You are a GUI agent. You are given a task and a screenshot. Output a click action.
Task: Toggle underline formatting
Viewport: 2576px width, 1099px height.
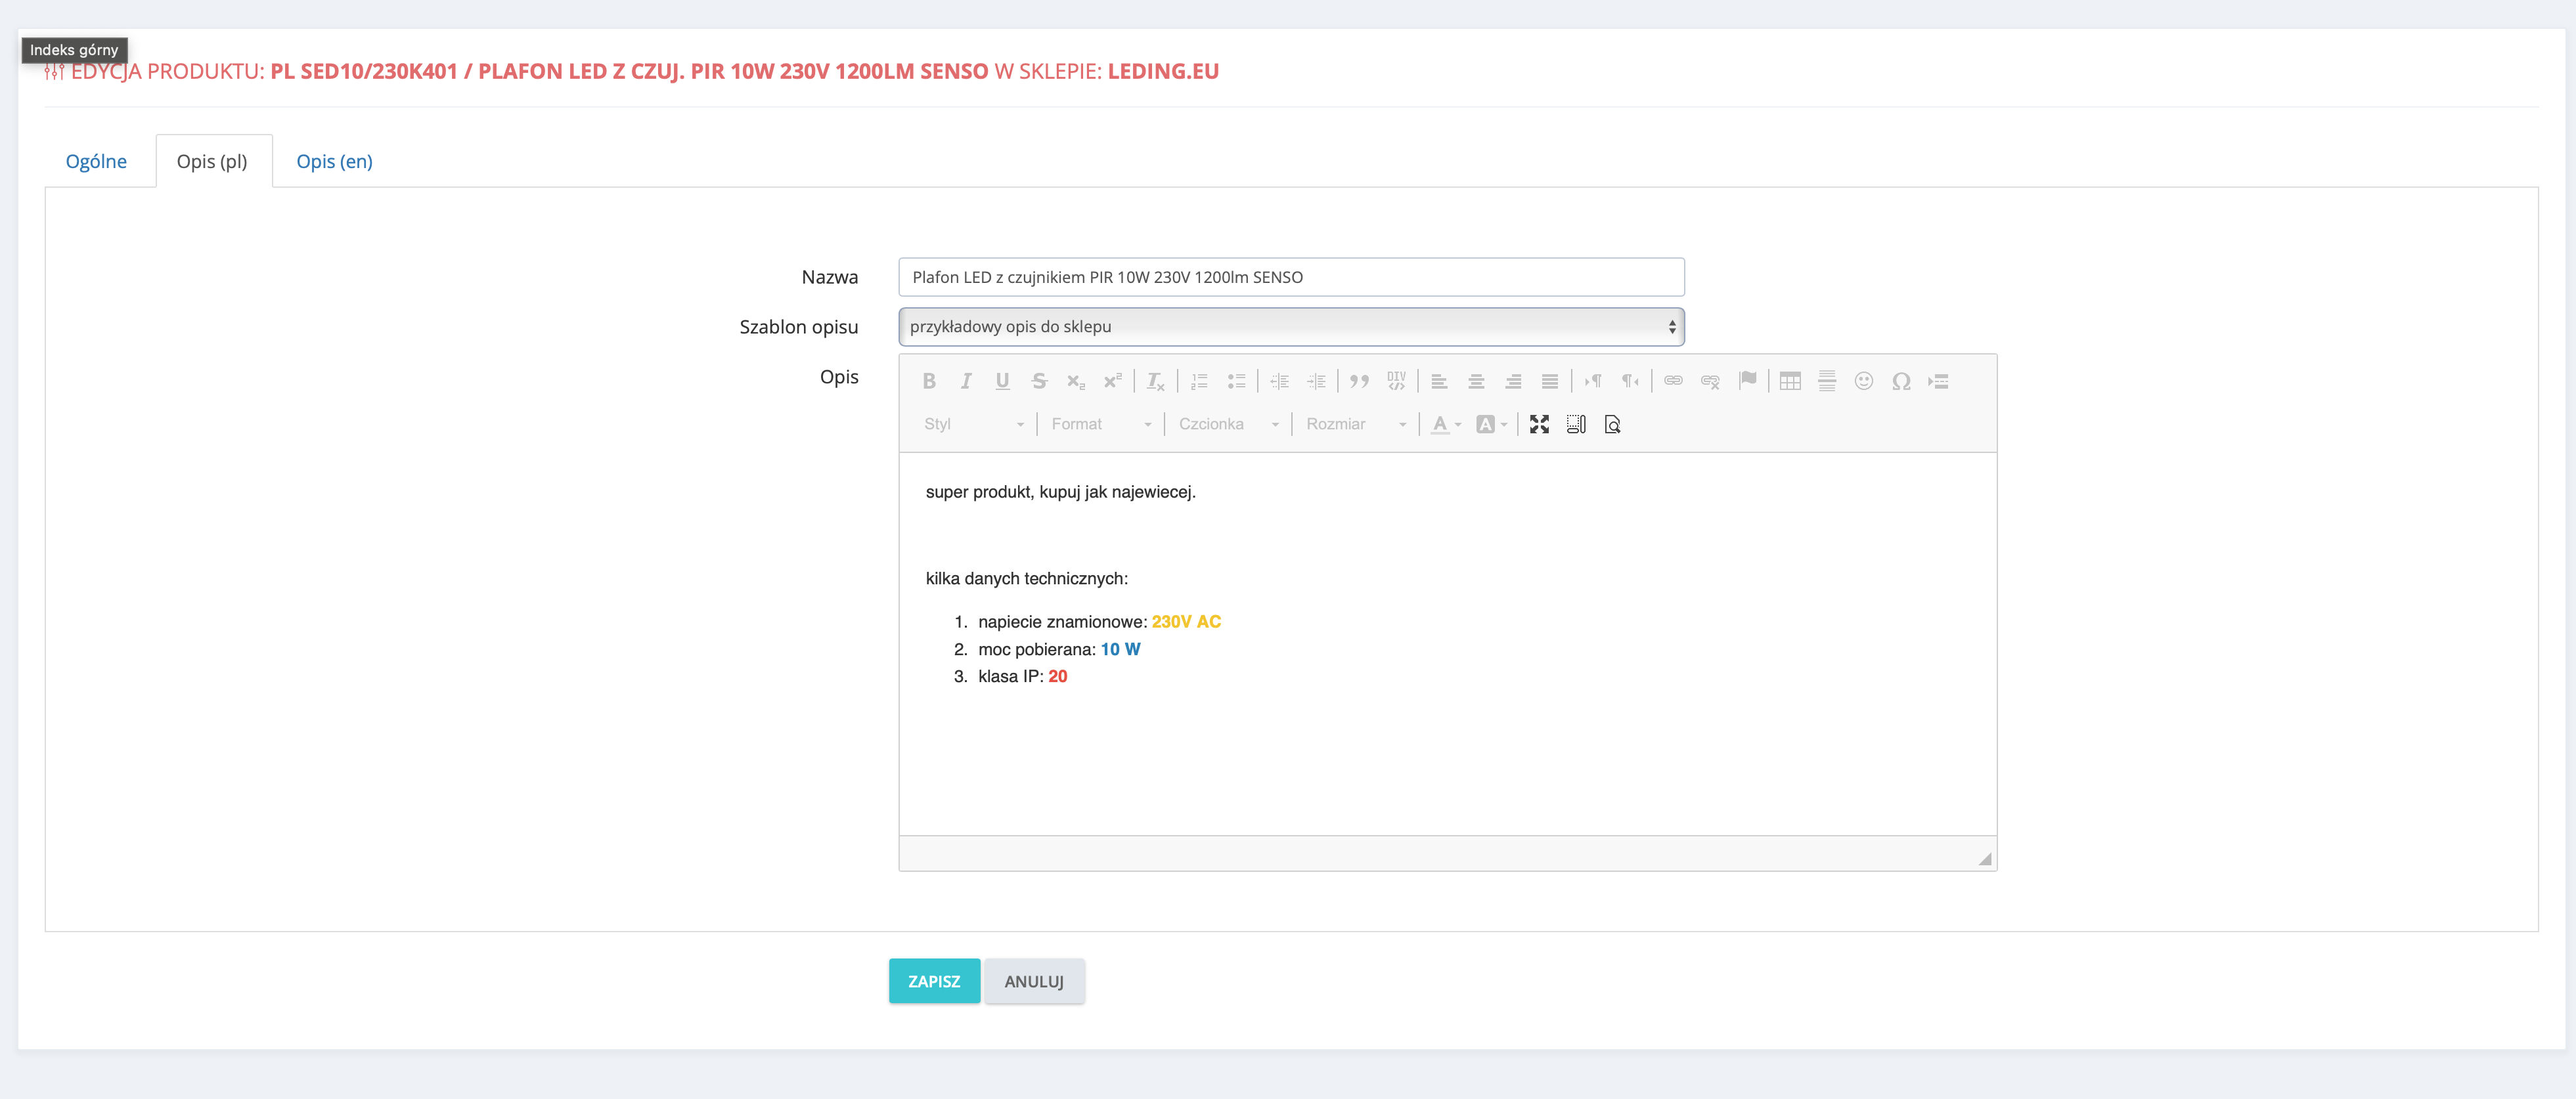tap(1002, 381)
